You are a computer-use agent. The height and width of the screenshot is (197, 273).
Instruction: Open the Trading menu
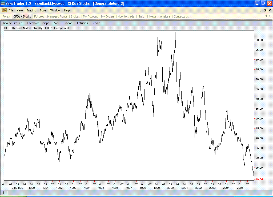(x=31, y=10)
